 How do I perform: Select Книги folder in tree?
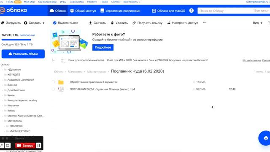[x=11, y=95]
